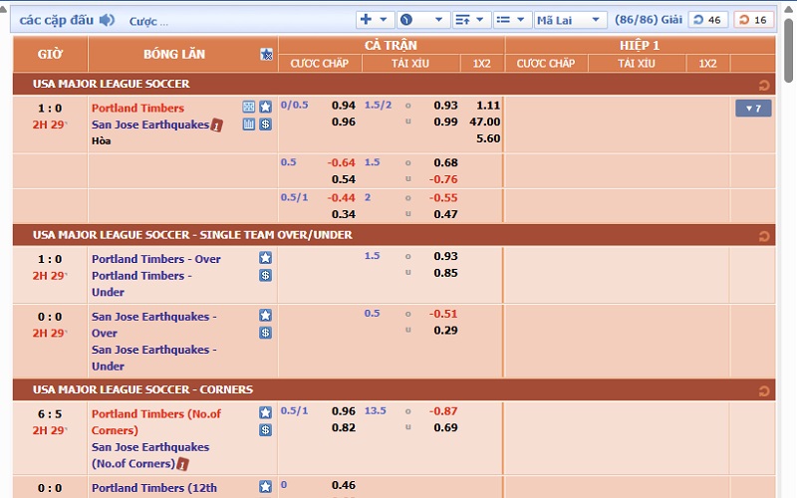Refresh Single Team Over/Under section
This screenshot has width=797, height=498.
pyautogui.click(x=763, y=236)
